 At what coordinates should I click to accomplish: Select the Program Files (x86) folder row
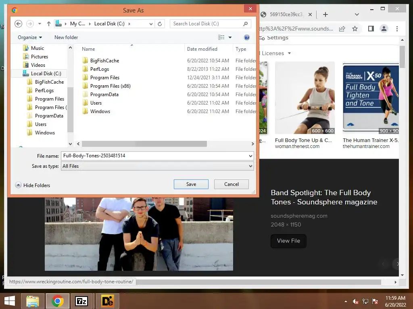point(111,86)
